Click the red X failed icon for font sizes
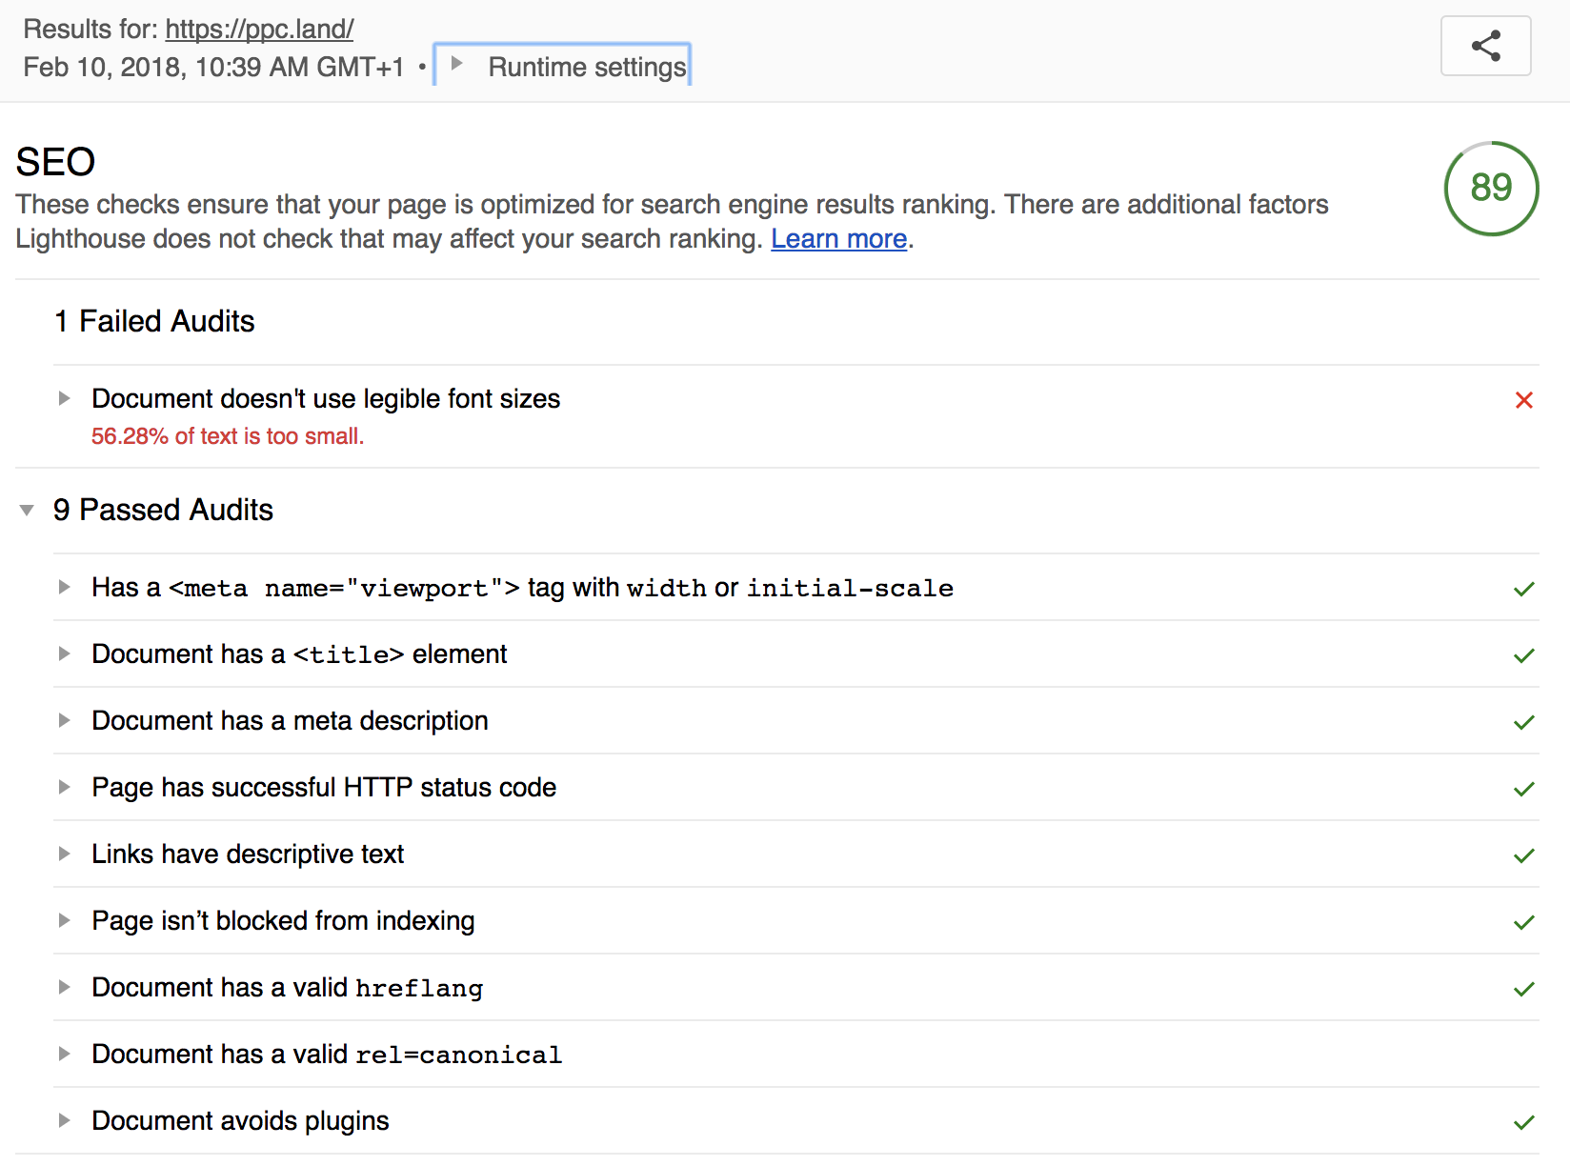 [x=1523, y=400]
